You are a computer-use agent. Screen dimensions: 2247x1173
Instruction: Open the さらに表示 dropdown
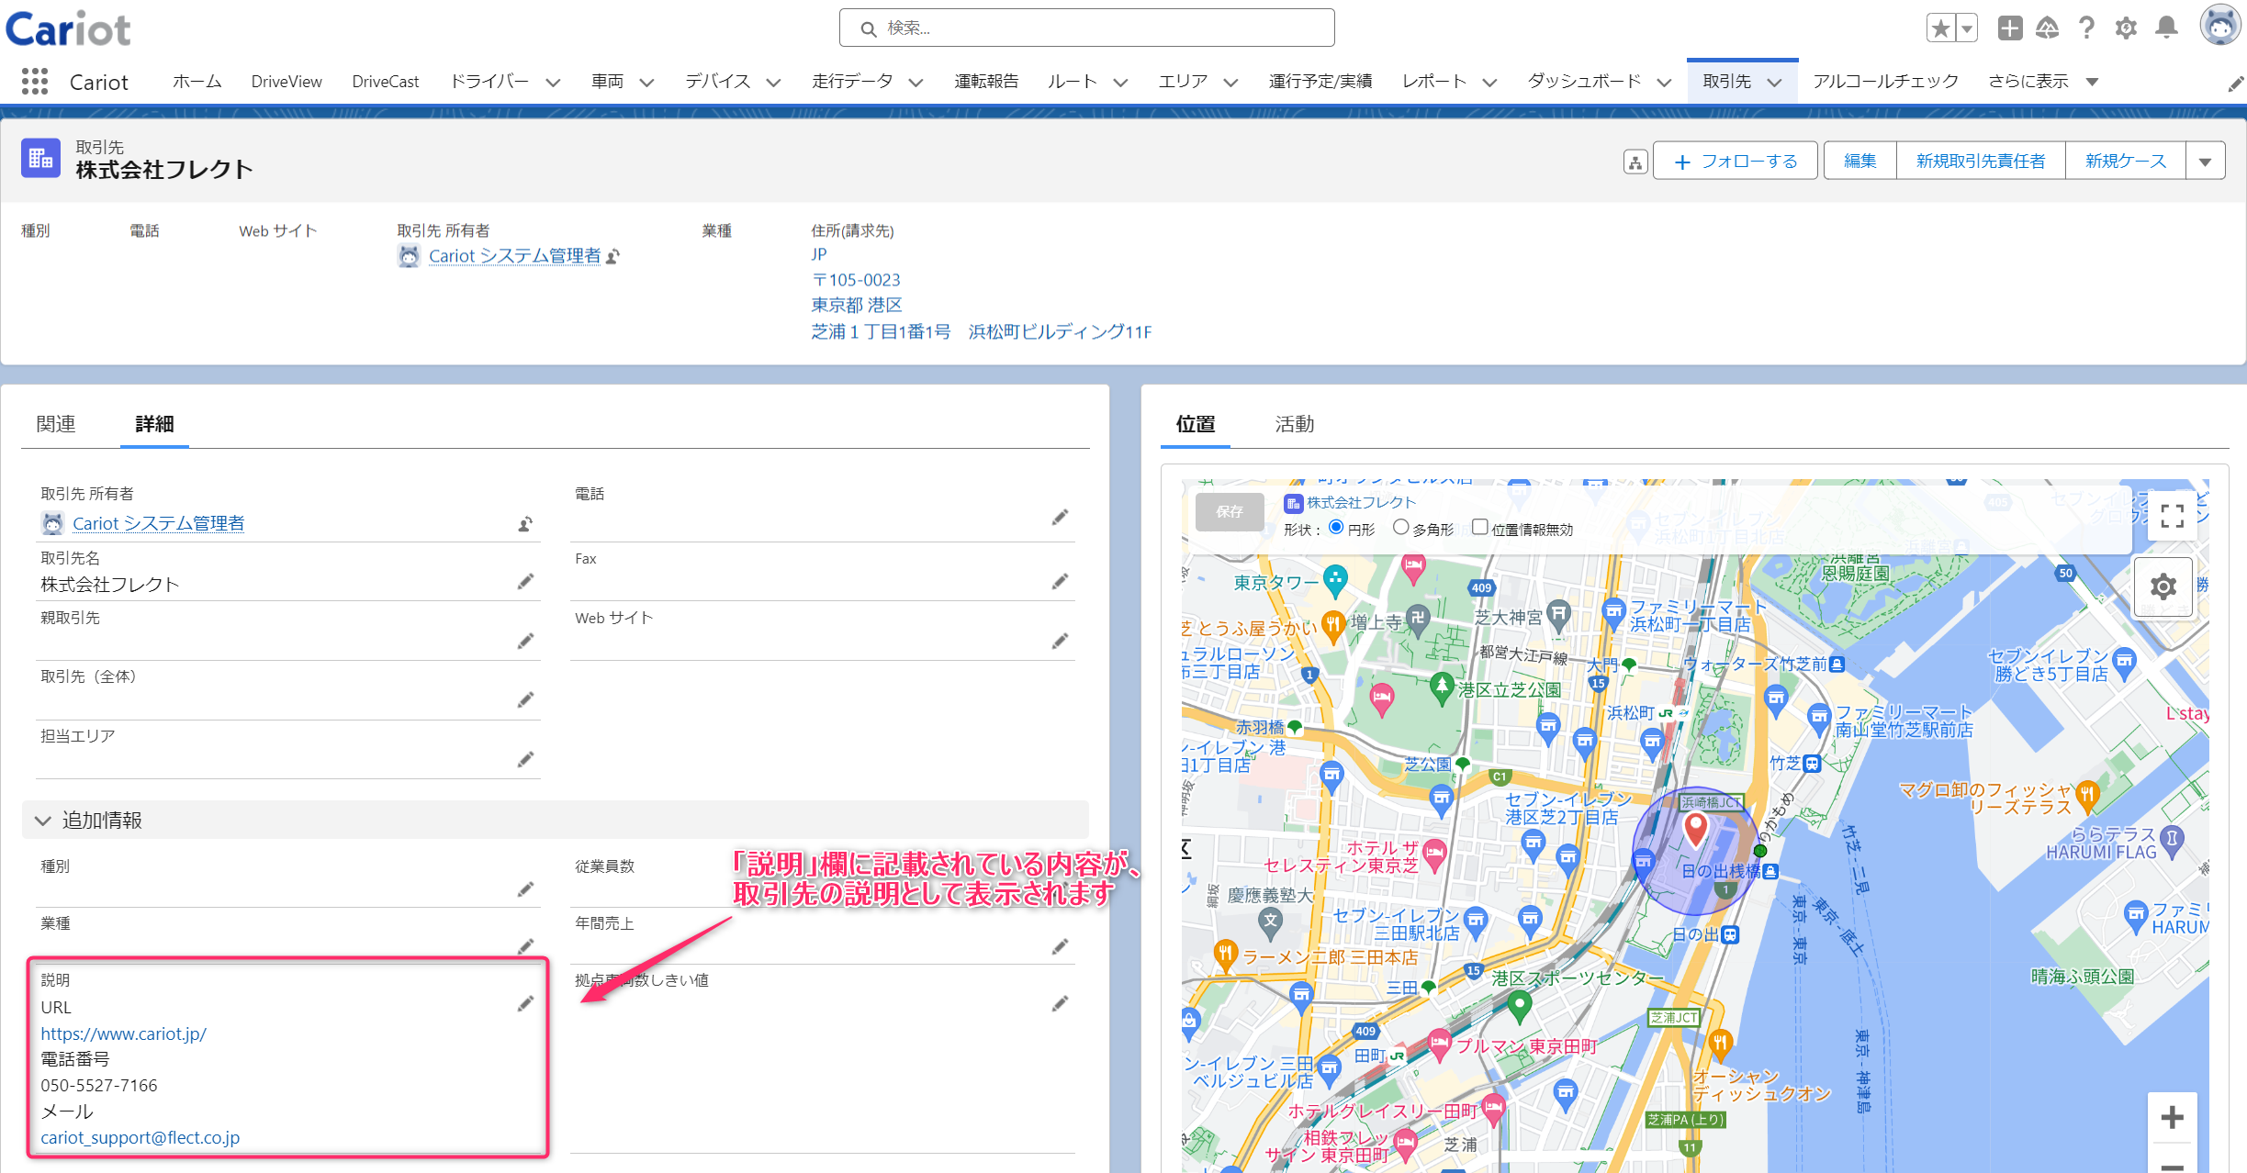point(2042,82)
